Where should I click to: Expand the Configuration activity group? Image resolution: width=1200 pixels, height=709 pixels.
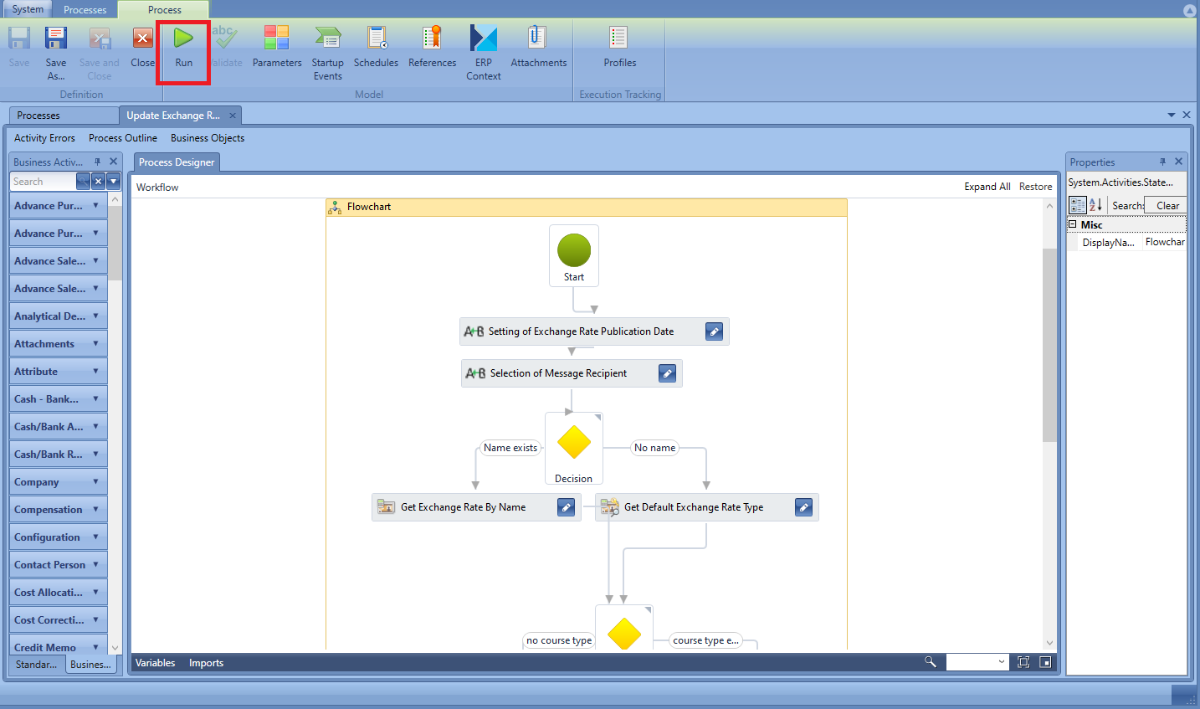pos(95,537)
